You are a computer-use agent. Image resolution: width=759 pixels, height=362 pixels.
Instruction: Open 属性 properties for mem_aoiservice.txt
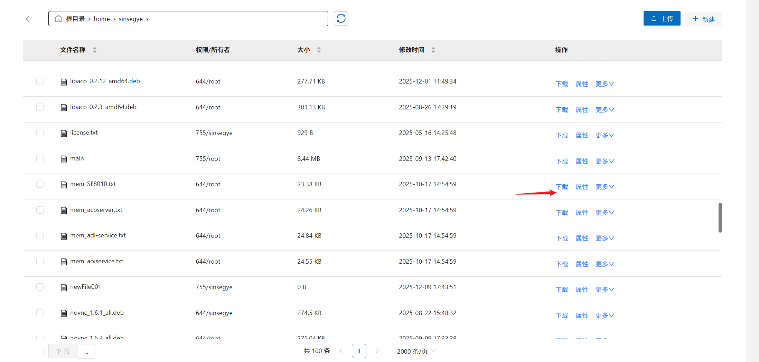pyautogui.click(x=582, y=264)
